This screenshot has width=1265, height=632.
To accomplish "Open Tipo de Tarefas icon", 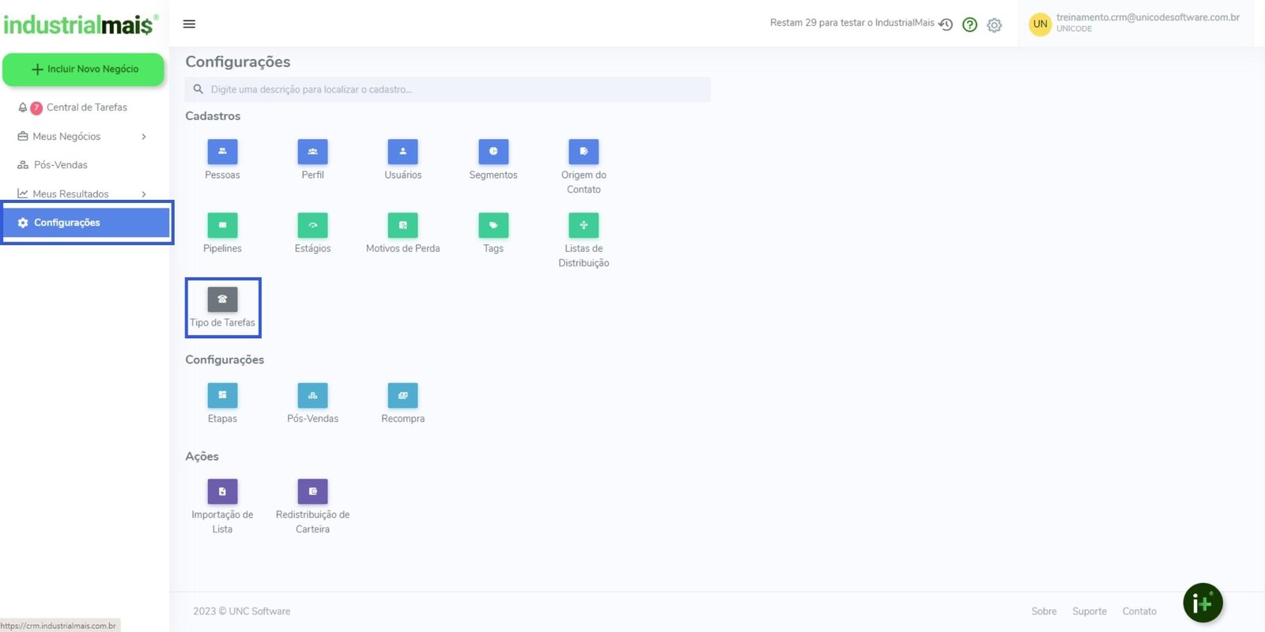I will point(222,299).
